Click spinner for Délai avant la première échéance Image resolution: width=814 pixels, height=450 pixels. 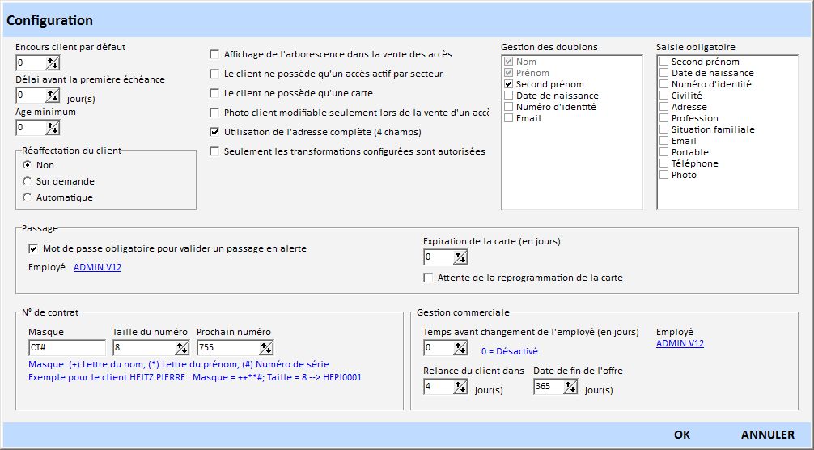[x=53, y=95]
